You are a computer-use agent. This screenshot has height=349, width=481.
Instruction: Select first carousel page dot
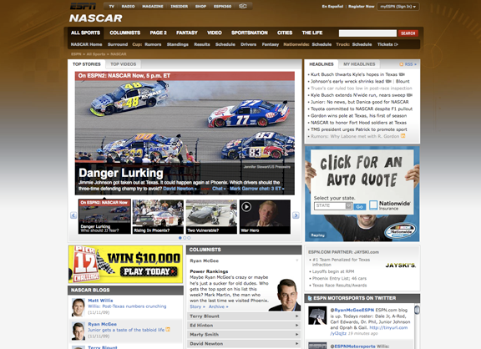[180, 238]
